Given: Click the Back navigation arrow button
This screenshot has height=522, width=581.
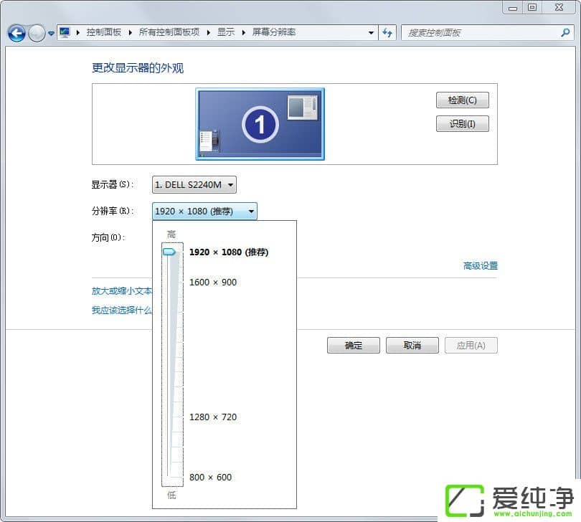Looking at the screenshot, I should click(x=16, y=33).
